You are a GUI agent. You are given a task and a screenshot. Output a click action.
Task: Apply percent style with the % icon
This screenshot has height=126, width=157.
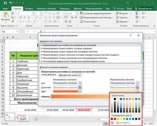(x=72, y=17)
